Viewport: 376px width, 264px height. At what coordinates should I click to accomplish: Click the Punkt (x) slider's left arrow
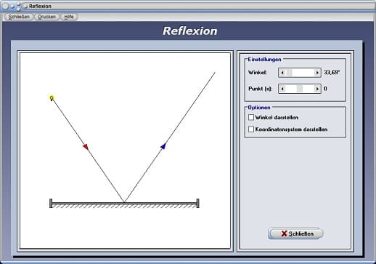coord(282,89)
